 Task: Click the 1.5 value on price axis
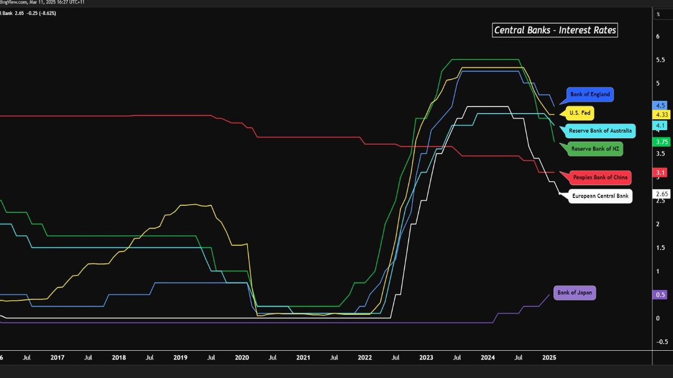click(x=659, y=248)
